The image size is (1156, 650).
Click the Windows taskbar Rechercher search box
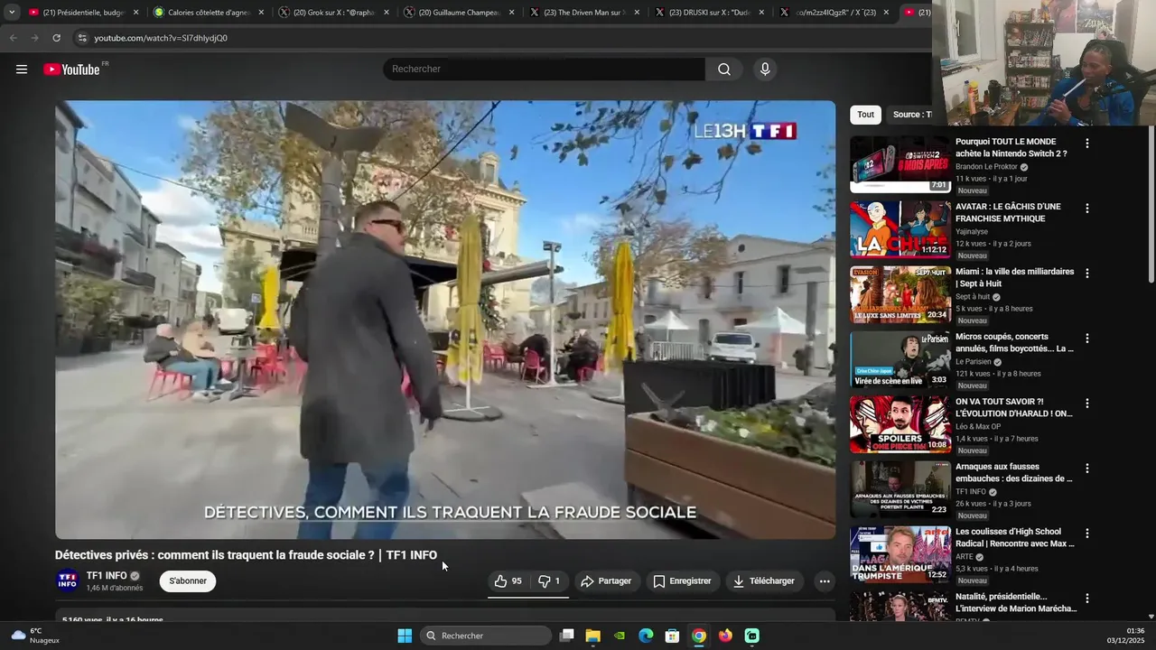click(x=486, y=636)
